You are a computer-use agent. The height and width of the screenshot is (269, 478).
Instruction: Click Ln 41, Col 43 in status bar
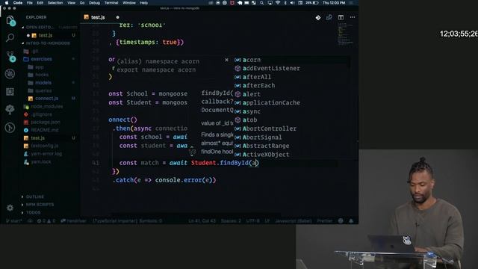202,221
